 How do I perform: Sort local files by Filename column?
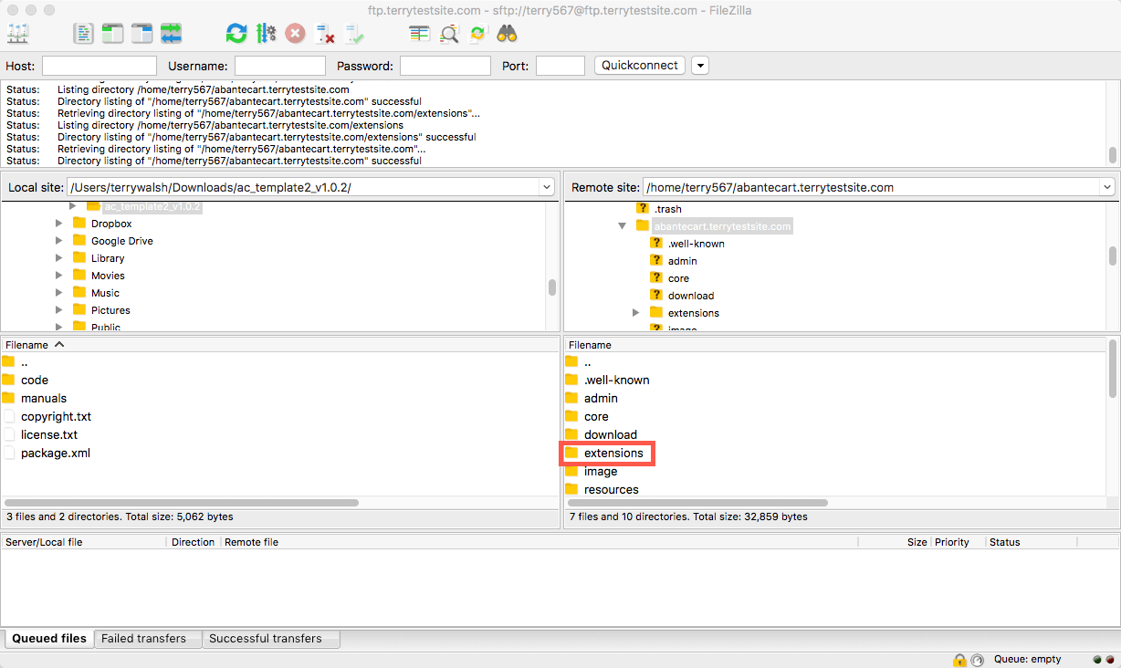click(279, 345)
